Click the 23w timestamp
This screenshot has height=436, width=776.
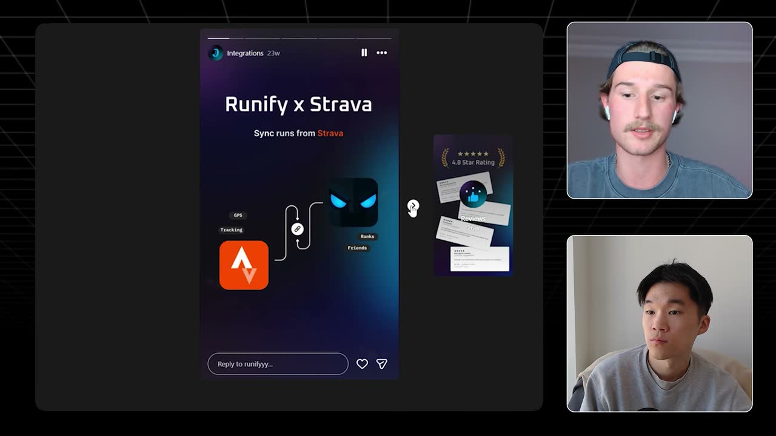pyautogui.click(x=273, y=53)
